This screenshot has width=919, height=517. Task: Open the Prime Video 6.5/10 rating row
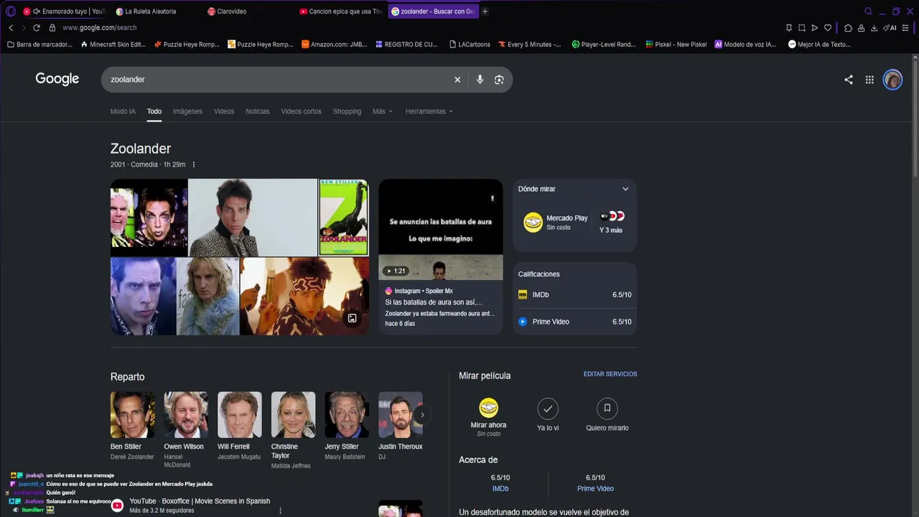575,322
